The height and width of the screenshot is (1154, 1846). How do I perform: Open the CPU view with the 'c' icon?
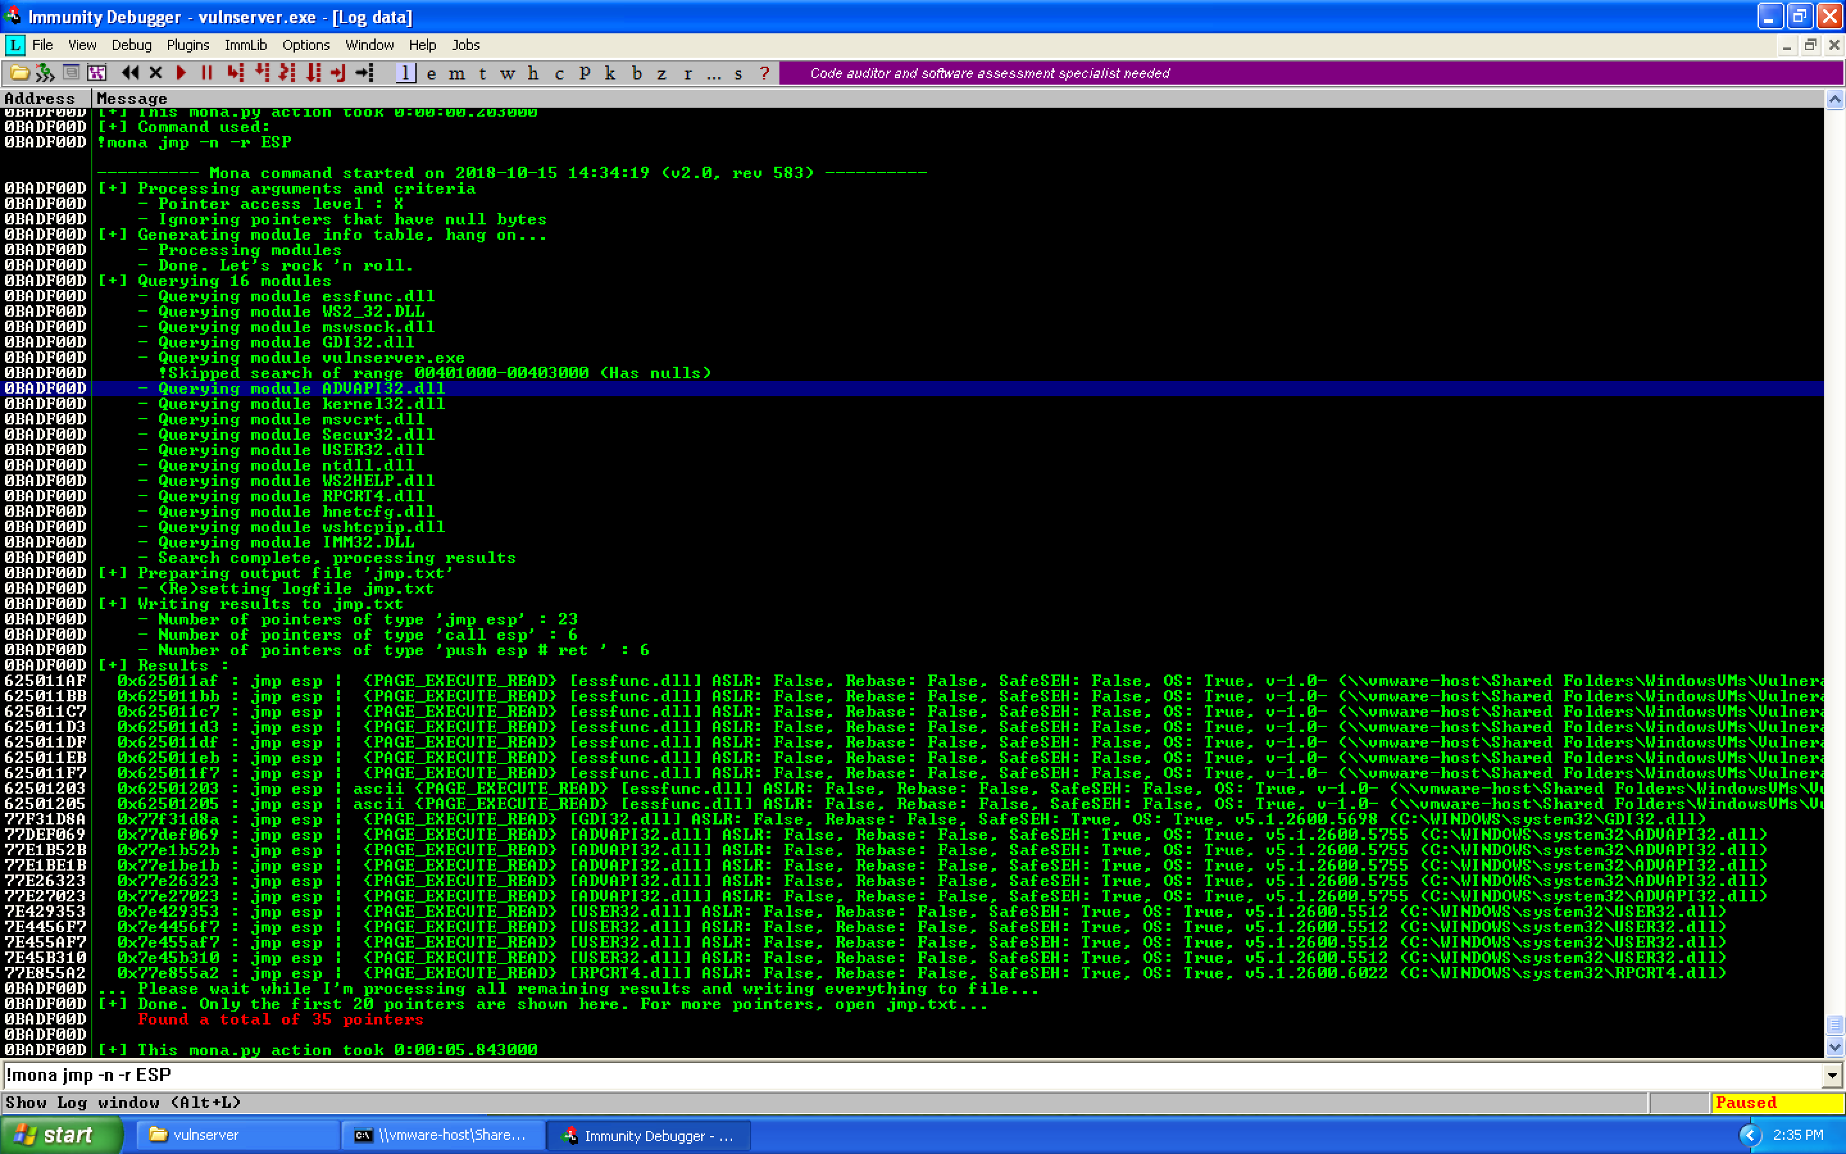559,73
